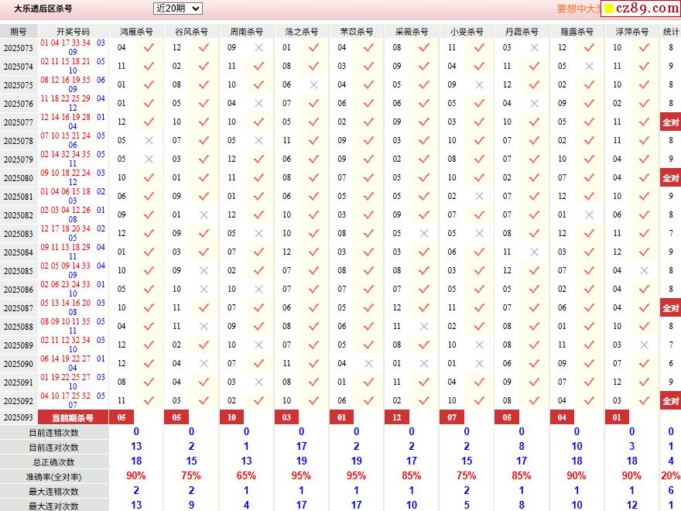Click the check mark for 荡之杀号 in 2025080
This screenshot has width=681, height=511.
(313, 178)
